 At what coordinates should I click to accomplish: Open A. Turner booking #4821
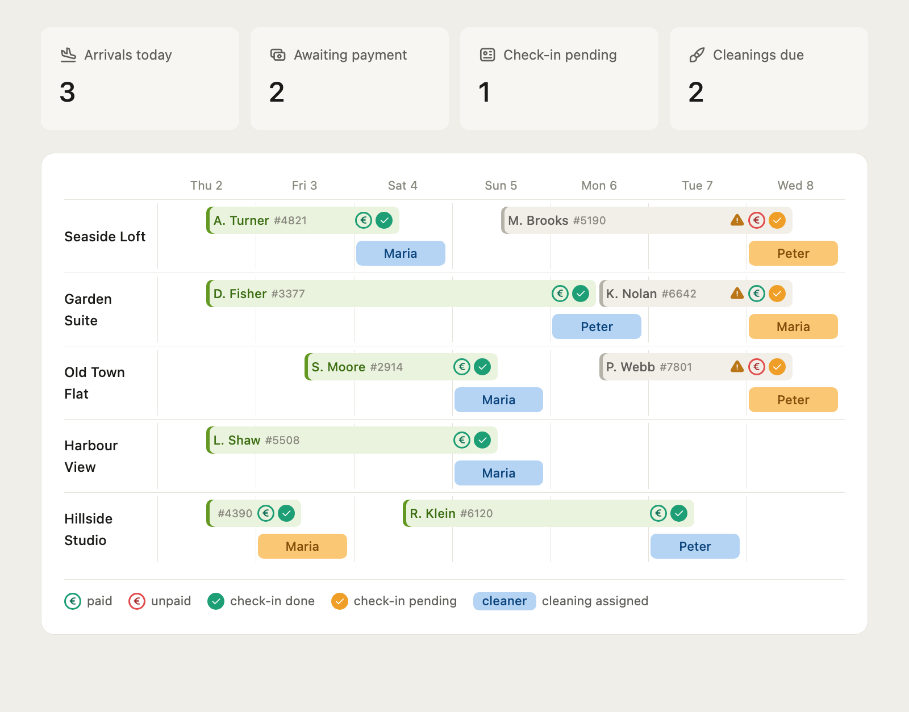pyautogui.click(x=303, y=220)
